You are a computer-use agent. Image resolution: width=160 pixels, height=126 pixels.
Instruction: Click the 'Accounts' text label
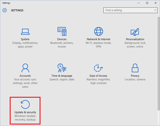point(25,76)
